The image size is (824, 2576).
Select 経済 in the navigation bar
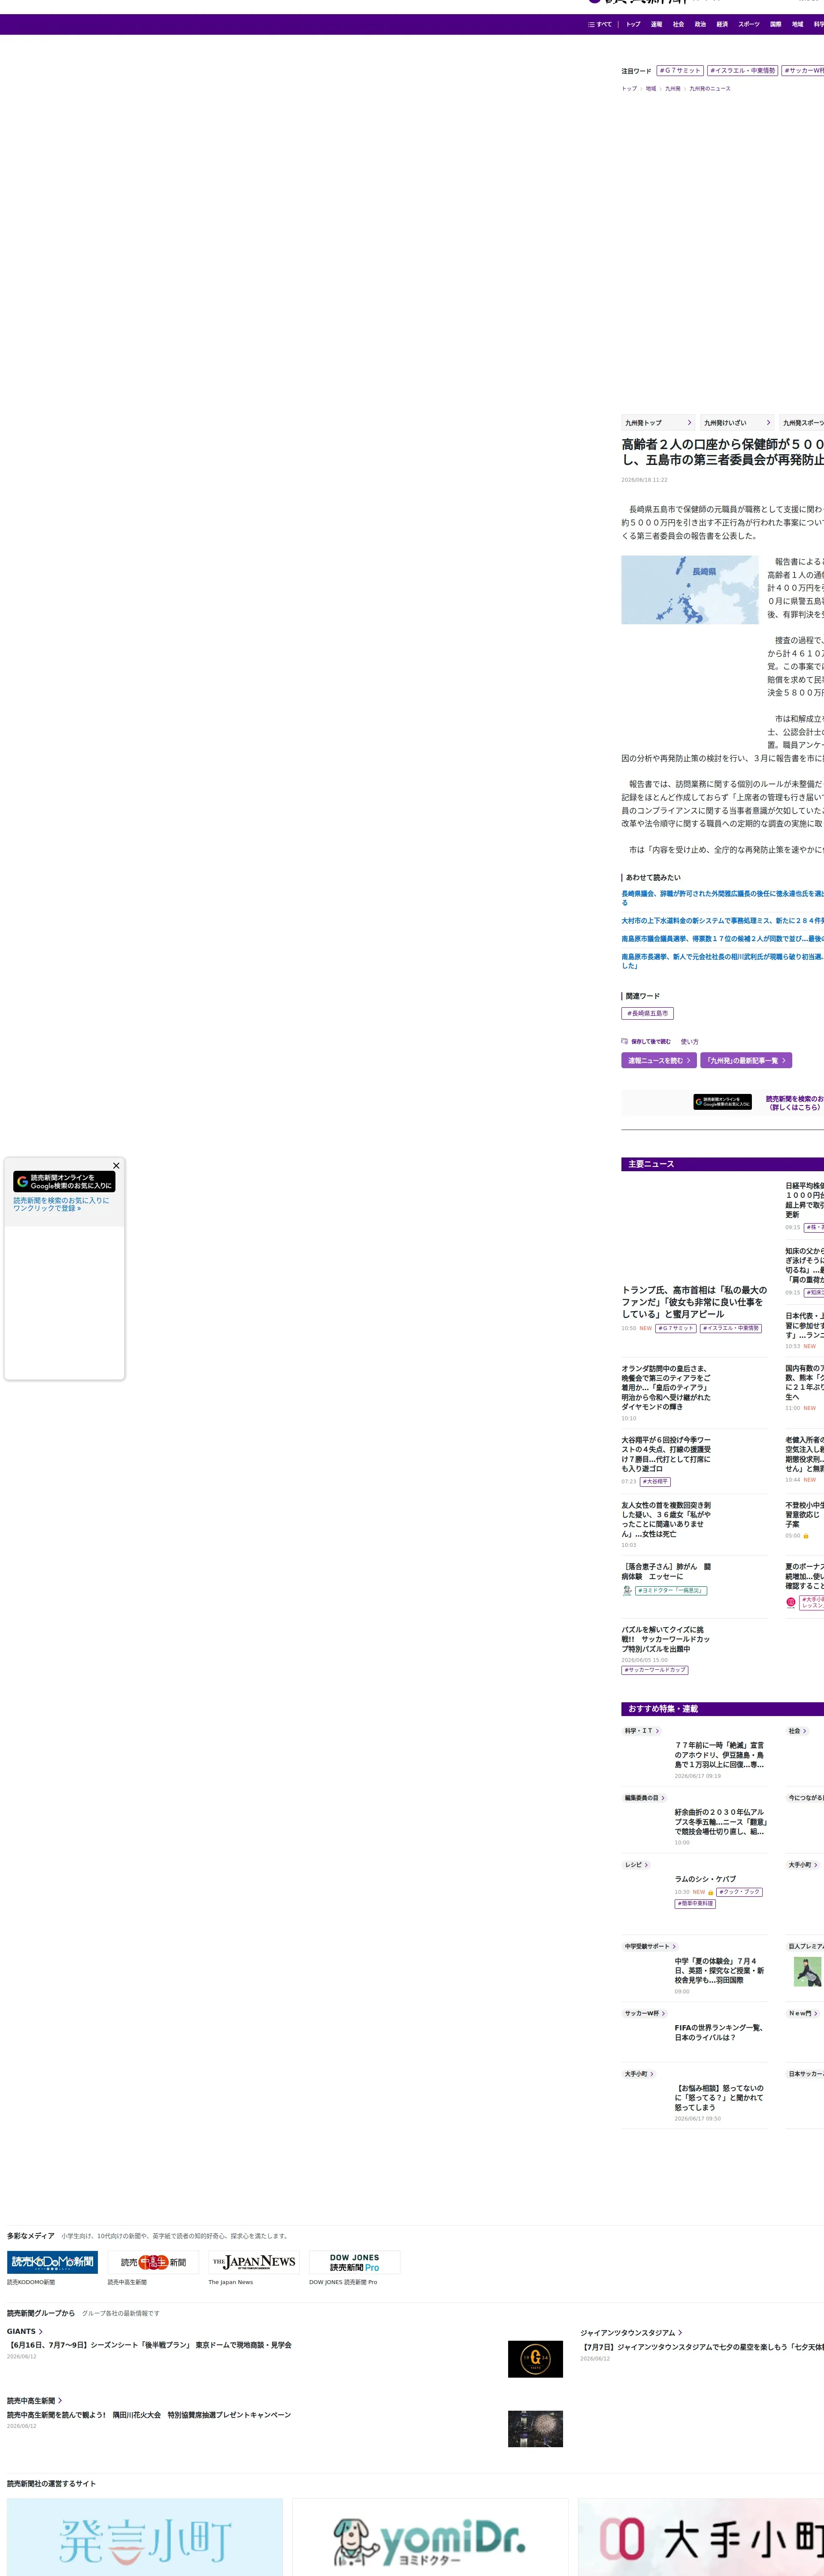tap(722, 24)
